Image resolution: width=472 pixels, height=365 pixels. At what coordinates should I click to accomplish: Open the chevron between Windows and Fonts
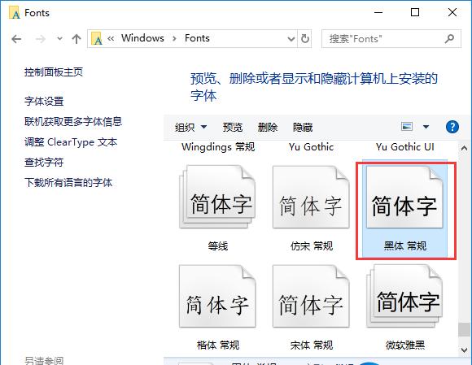[174, 38]
